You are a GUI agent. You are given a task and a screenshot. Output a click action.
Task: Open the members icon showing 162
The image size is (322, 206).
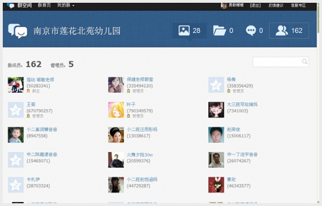pyautogui.click(x=289, y=31)
